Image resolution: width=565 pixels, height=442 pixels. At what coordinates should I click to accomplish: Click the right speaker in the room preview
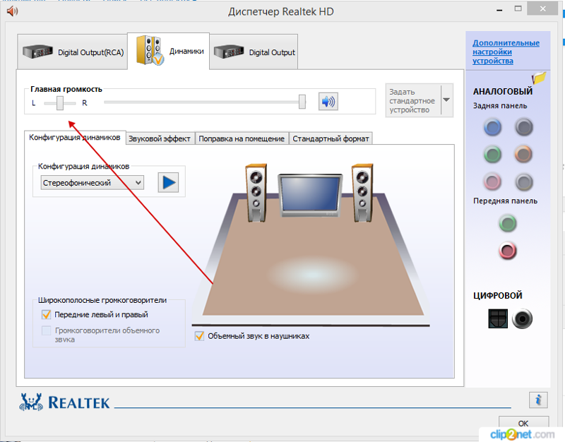click(362, 193)
